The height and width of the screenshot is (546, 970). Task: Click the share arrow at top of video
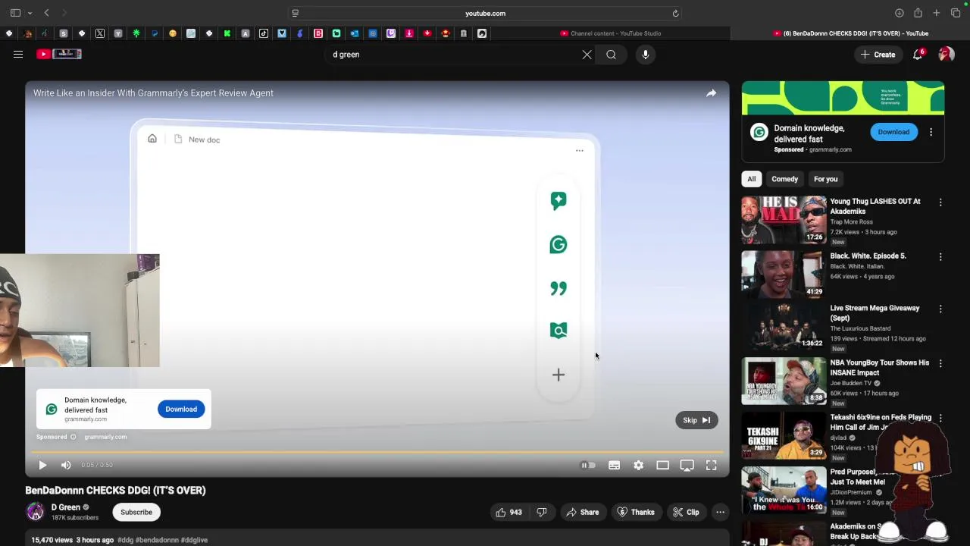[711, 93]
